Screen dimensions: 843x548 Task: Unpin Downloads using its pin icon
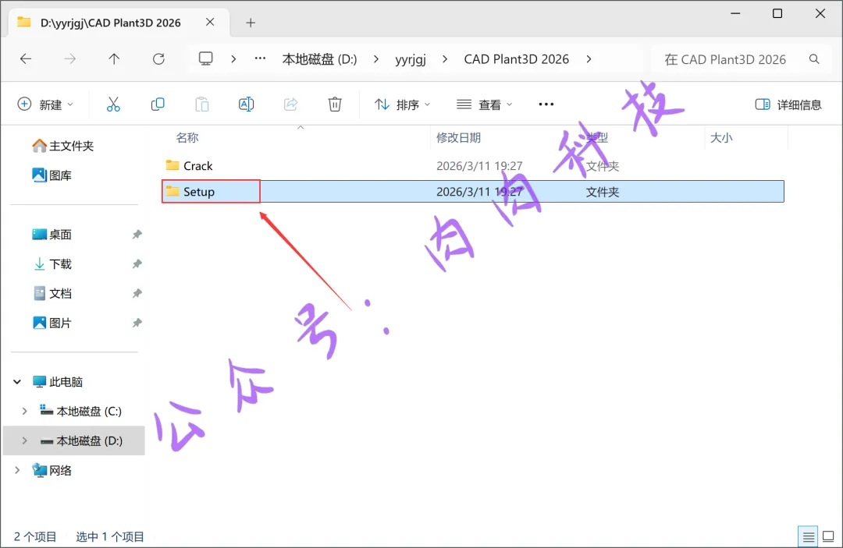pyautogui.click(x=137, y=264)
